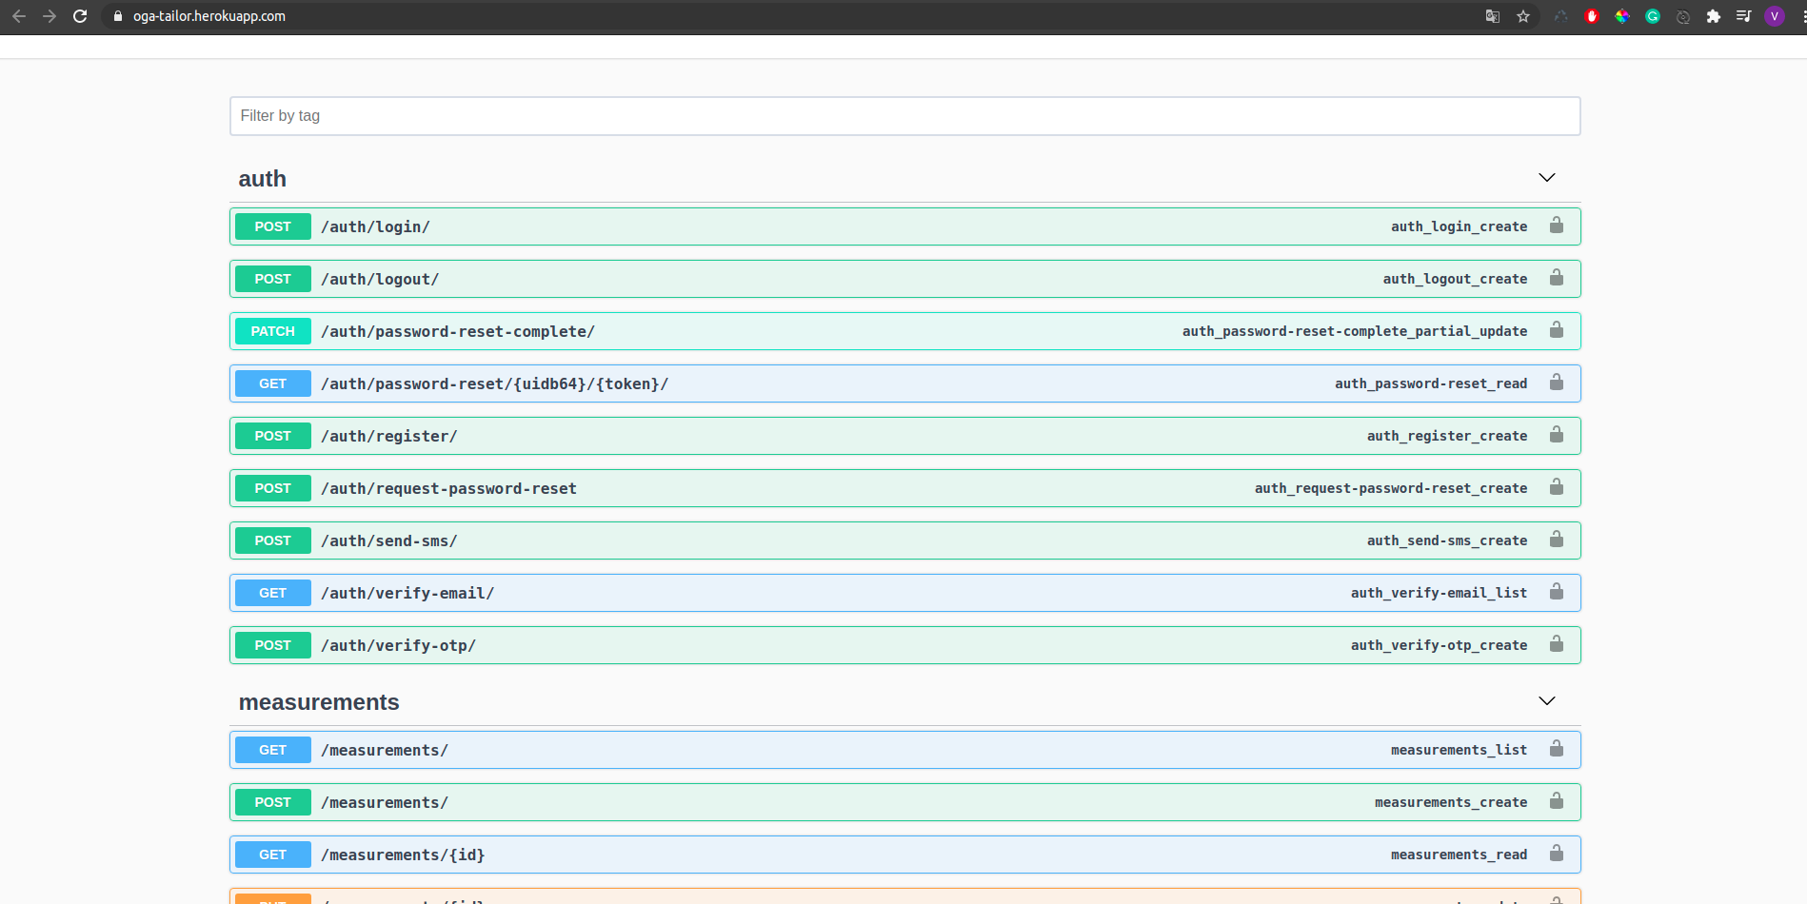Click the /auth/verify-email/ path text

click(x=407, y=593)
